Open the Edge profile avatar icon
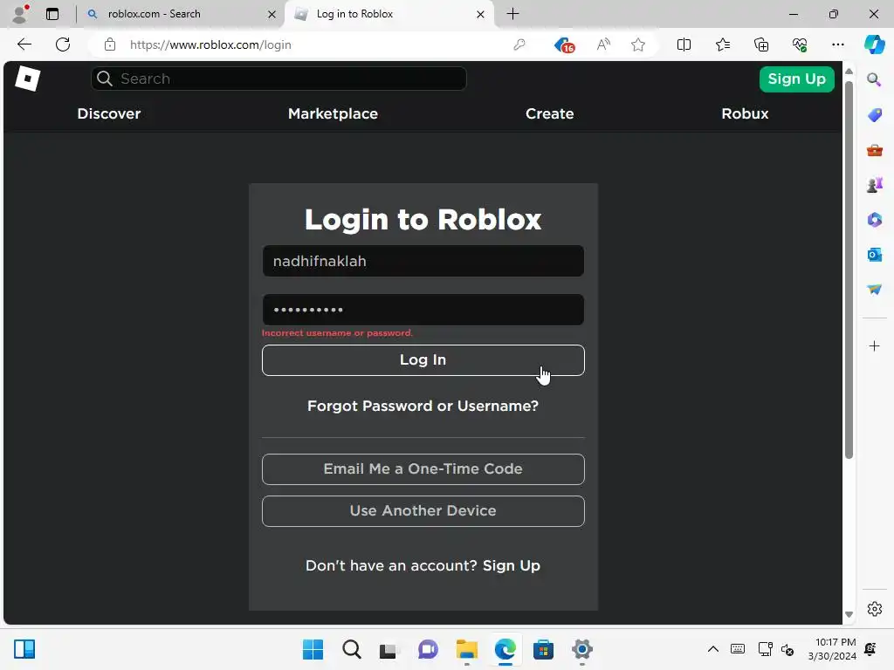894x670 pixels. [20, 14]
